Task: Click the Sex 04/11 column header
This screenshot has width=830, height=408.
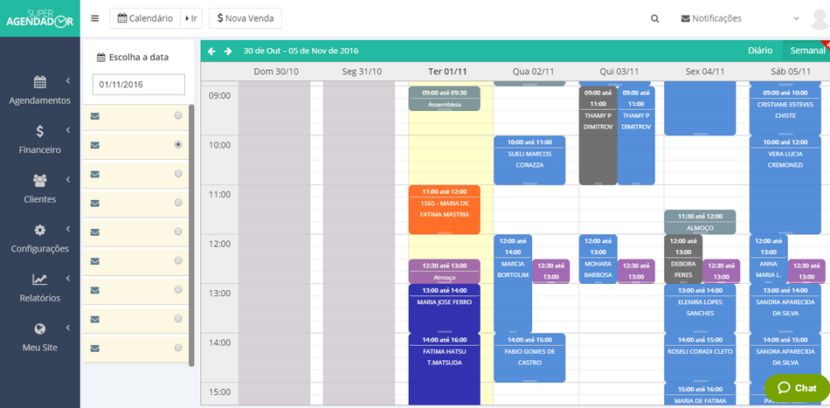Action: (x=704, y=72)
